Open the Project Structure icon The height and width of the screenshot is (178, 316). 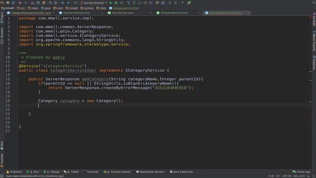tap(163, 3)
